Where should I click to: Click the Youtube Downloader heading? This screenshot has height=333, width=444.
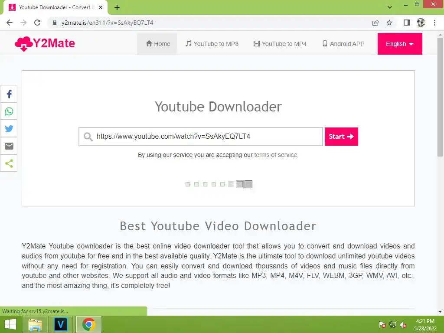218,107
